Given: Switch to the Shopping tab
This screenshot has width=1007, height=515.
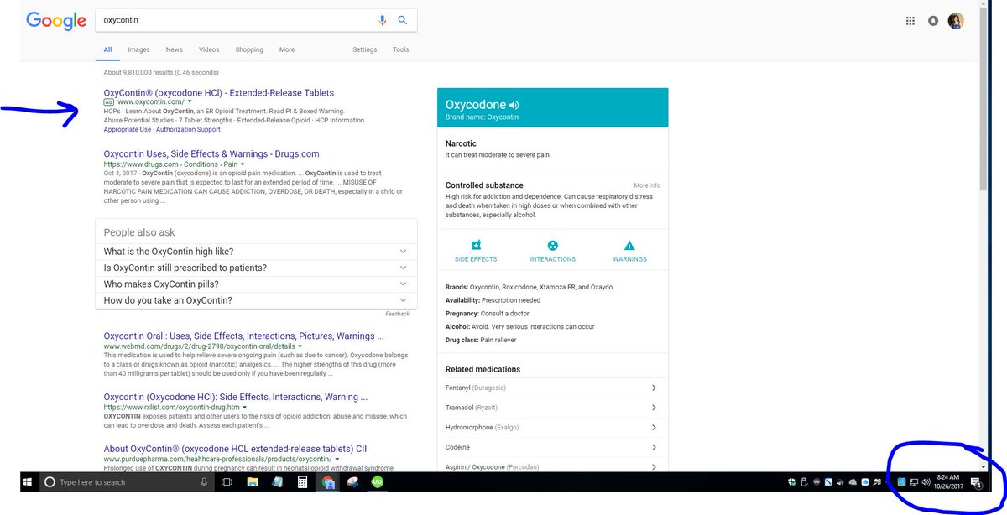Looking at the screenshot, I should tap(249, 49).
